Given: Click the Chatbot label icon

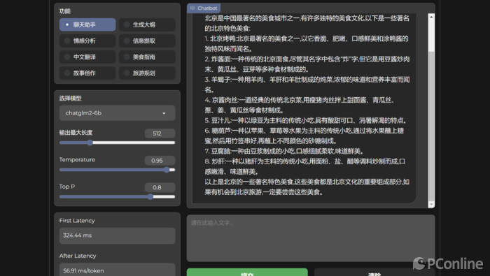Looking at the screenshot, I should (x=192, y=8).
